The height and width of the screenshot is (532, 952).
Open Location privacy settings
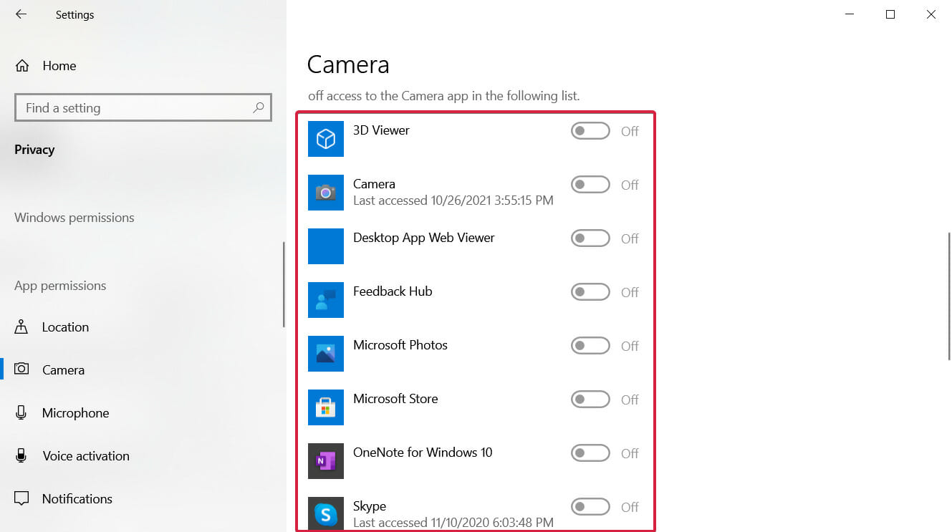click(143, 327)
